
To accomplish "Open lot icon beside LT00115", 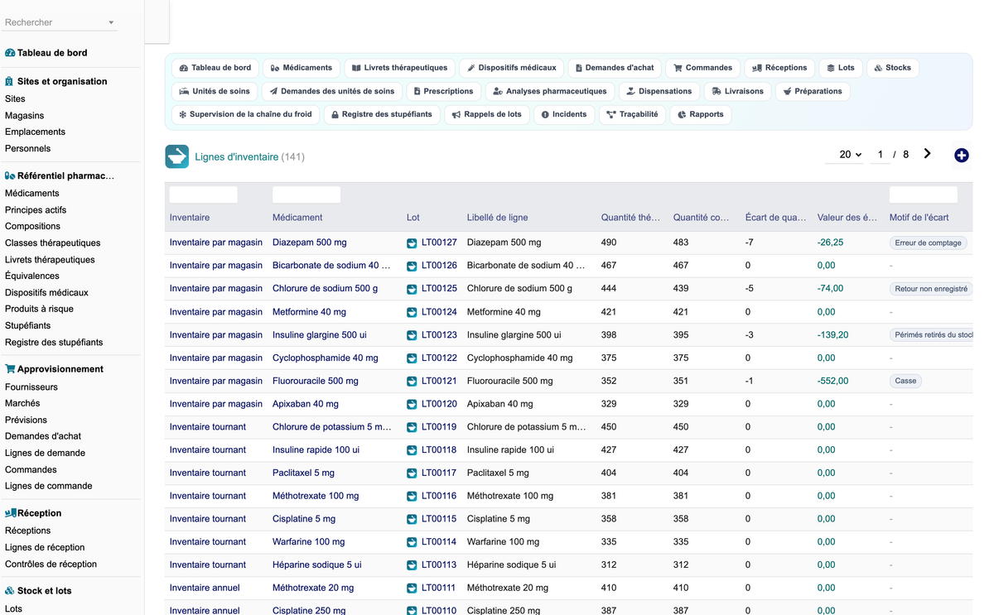I will [412, 519].
